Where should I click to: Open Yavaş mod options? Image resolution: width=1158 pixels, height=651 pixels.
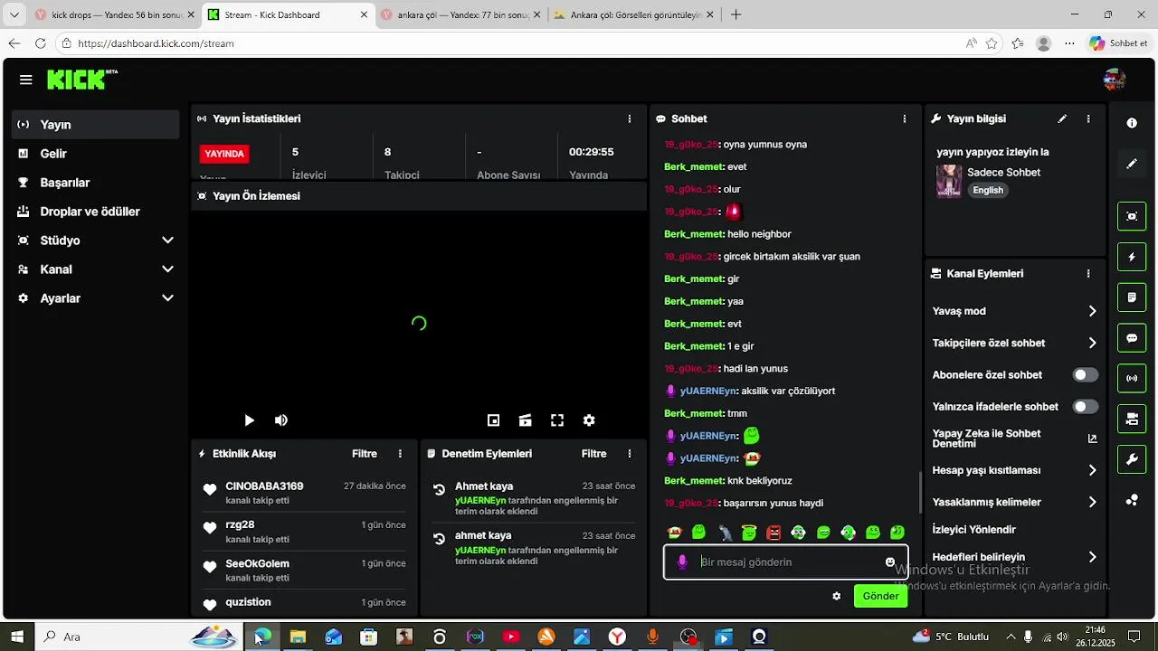point(1014,311)
